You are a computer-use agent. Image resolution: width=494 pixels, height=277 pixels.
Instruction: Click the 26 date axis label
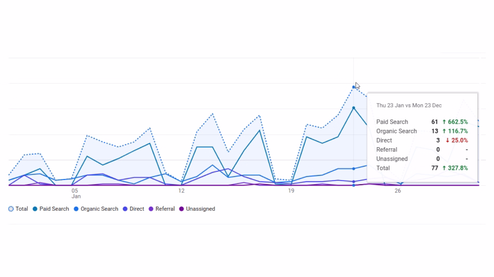pos(398,190)
